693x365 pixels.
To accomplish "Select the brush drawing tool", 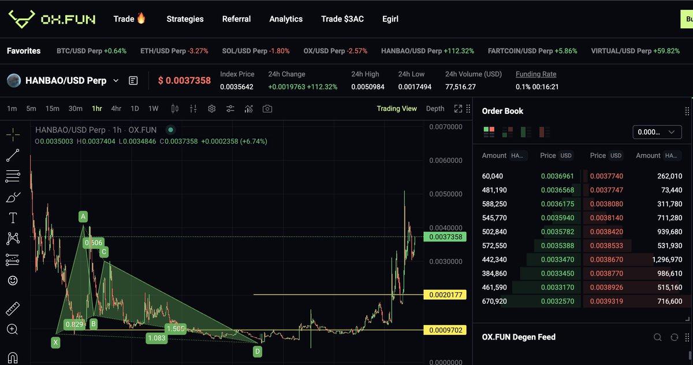I will [13, 197].
